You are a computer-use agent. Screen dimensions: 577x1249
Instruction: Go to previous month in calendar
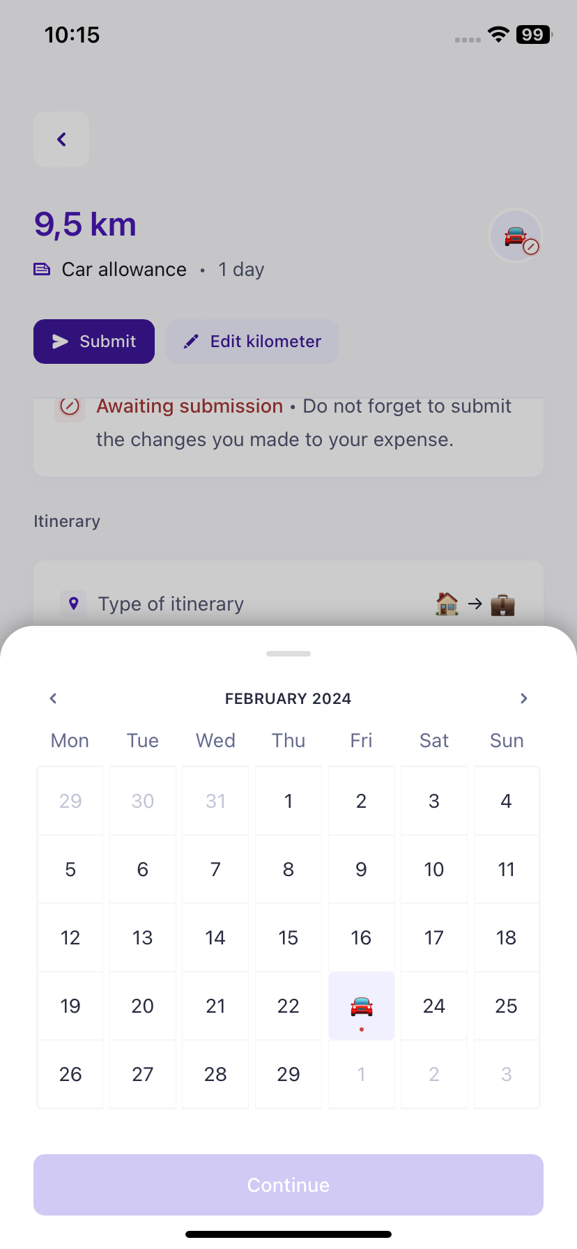pyautogui.click(x=53, y=698)
